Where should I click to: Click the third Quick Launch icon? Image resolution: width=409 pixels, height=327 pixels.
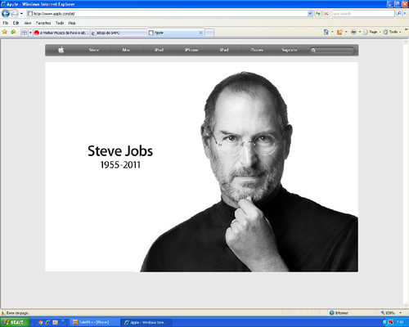pyautogui.click(x=56, y=322)
